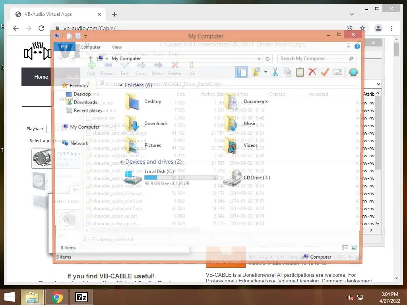Screen dimensions: 407x305
Task: Open the Computer ribbon tab
Action: 90,47
